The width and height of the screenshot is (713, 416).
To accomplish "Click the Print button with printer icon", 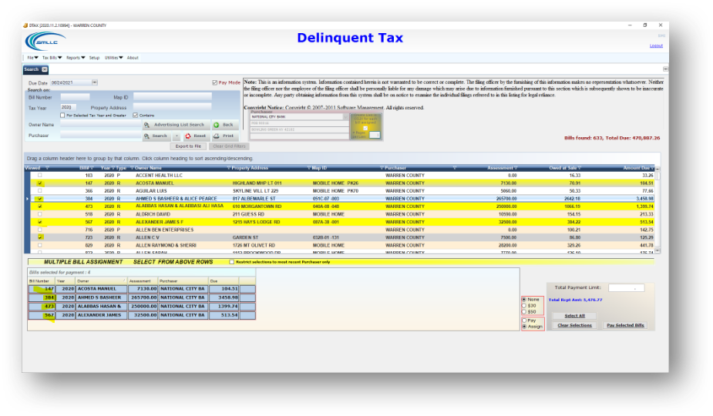I will tap(223, 136).
